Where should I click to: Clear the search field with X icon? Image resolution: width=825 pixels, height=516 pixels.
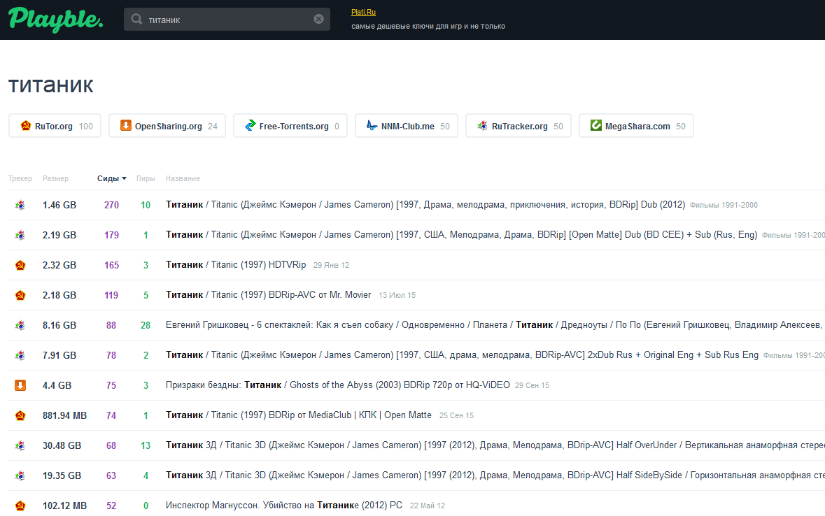(x=318, y=20)
